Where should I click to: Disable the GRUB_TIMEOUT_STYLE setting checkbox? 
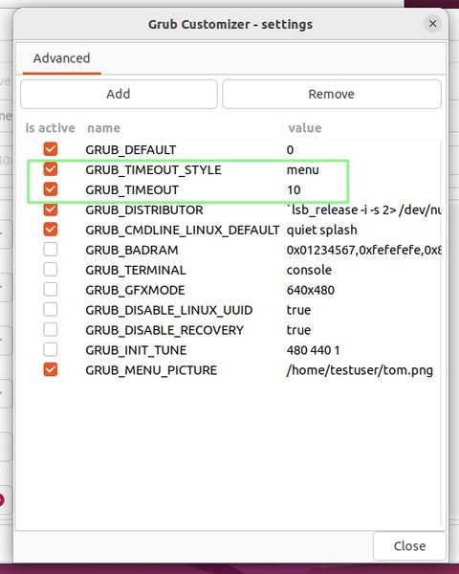tap(51, 169)
